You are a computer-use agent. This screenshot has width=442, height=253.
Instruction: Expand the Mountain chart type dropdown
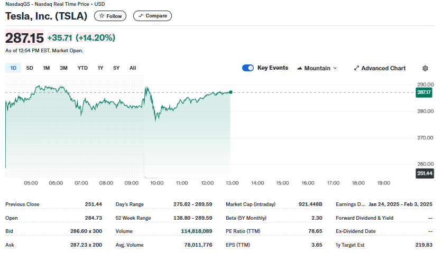(335, 68)
